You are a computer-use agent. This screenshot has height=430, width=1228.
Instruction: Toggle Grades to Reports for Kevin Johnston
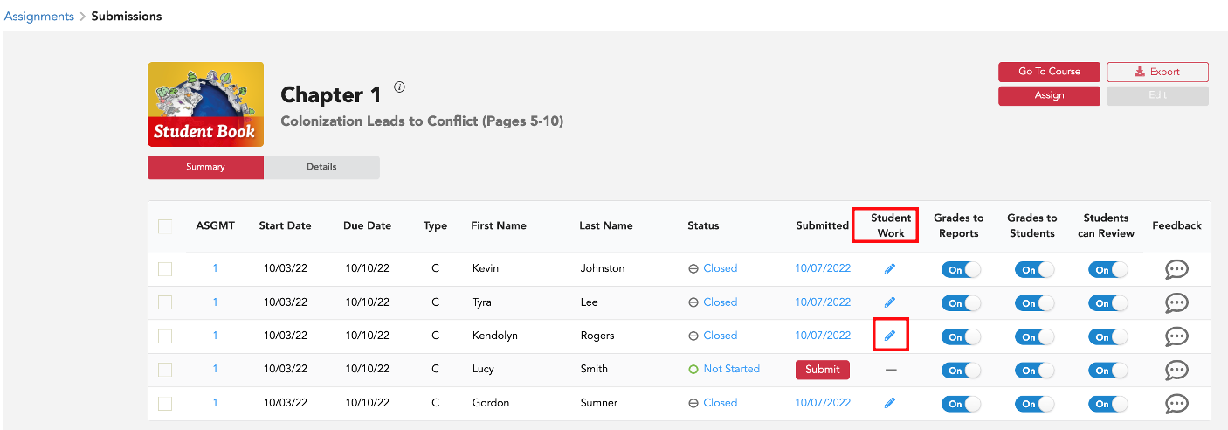961,270
